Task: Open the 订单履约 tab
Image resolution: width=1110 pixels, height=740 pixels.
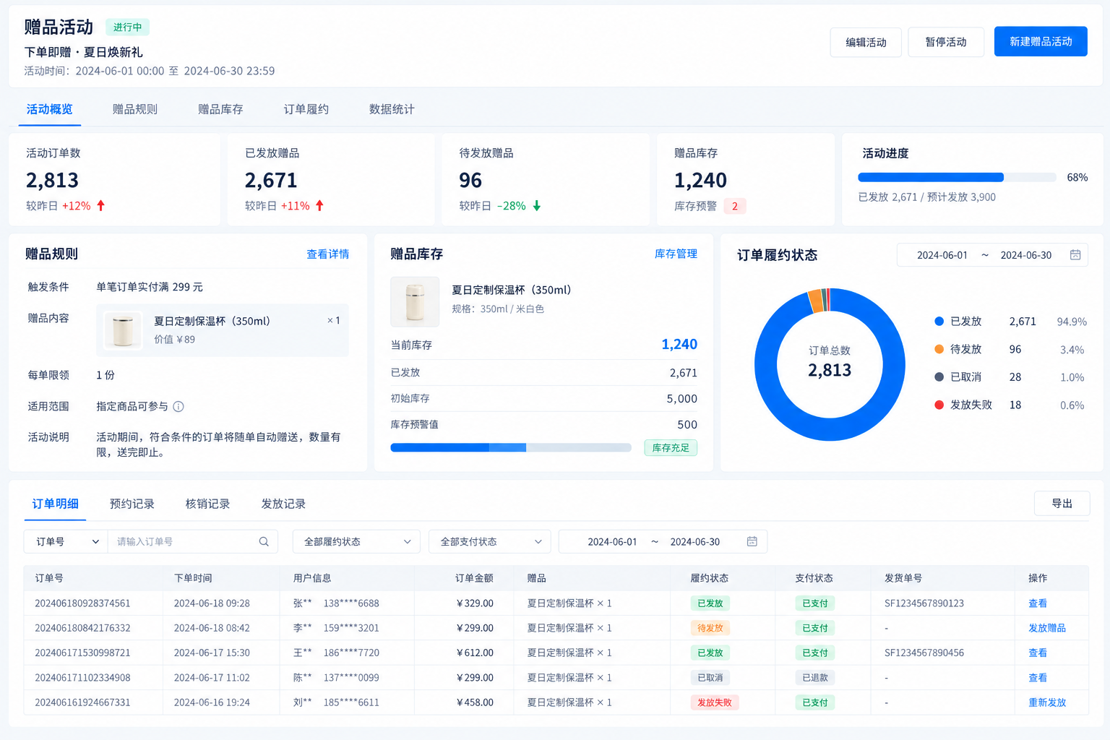Action: point(306,109)
